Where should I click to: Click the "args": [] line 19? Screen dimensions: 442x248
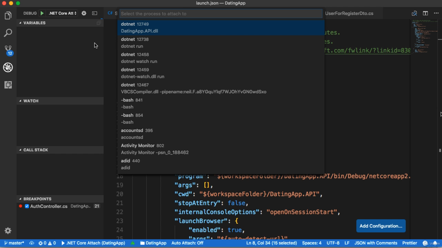[x=194, y=185]
